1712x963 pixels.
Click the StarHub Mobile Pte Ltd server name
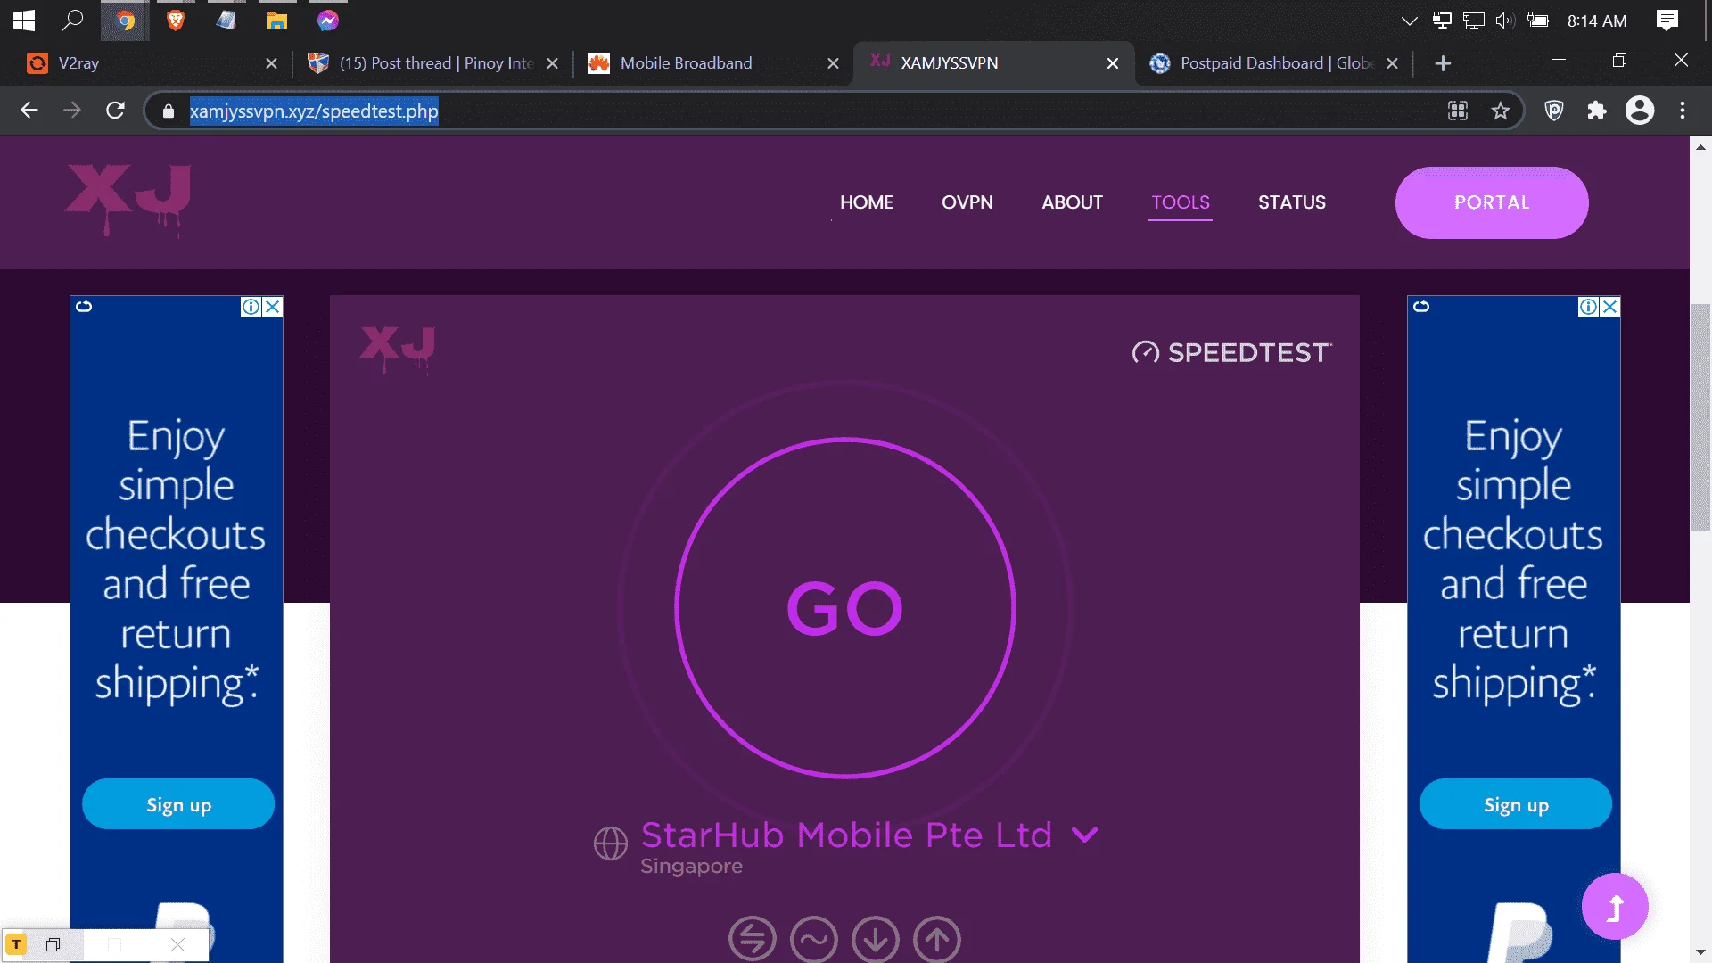point(846,835)
